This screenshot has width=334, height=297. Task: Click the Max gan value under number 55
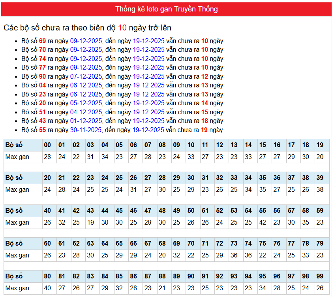tap(263, 223)
